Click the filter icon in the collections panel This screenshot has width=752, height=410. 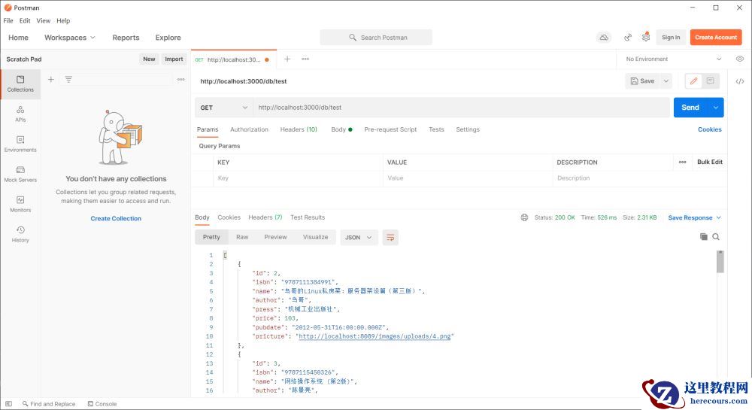click(x=68, y=80)
